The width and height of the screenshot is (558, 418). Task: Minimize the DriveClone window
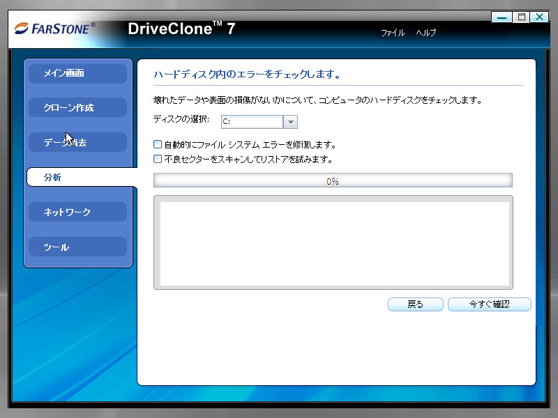[x=502, y=17]
